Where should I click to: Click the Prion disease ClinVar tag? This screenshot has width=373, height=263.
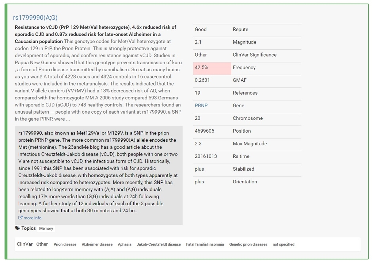click(65, 244)
